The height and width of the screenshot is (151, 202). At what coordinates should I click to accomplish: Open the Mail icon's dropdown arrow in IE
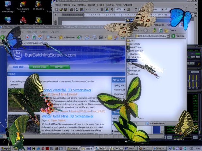pos(90,37)
